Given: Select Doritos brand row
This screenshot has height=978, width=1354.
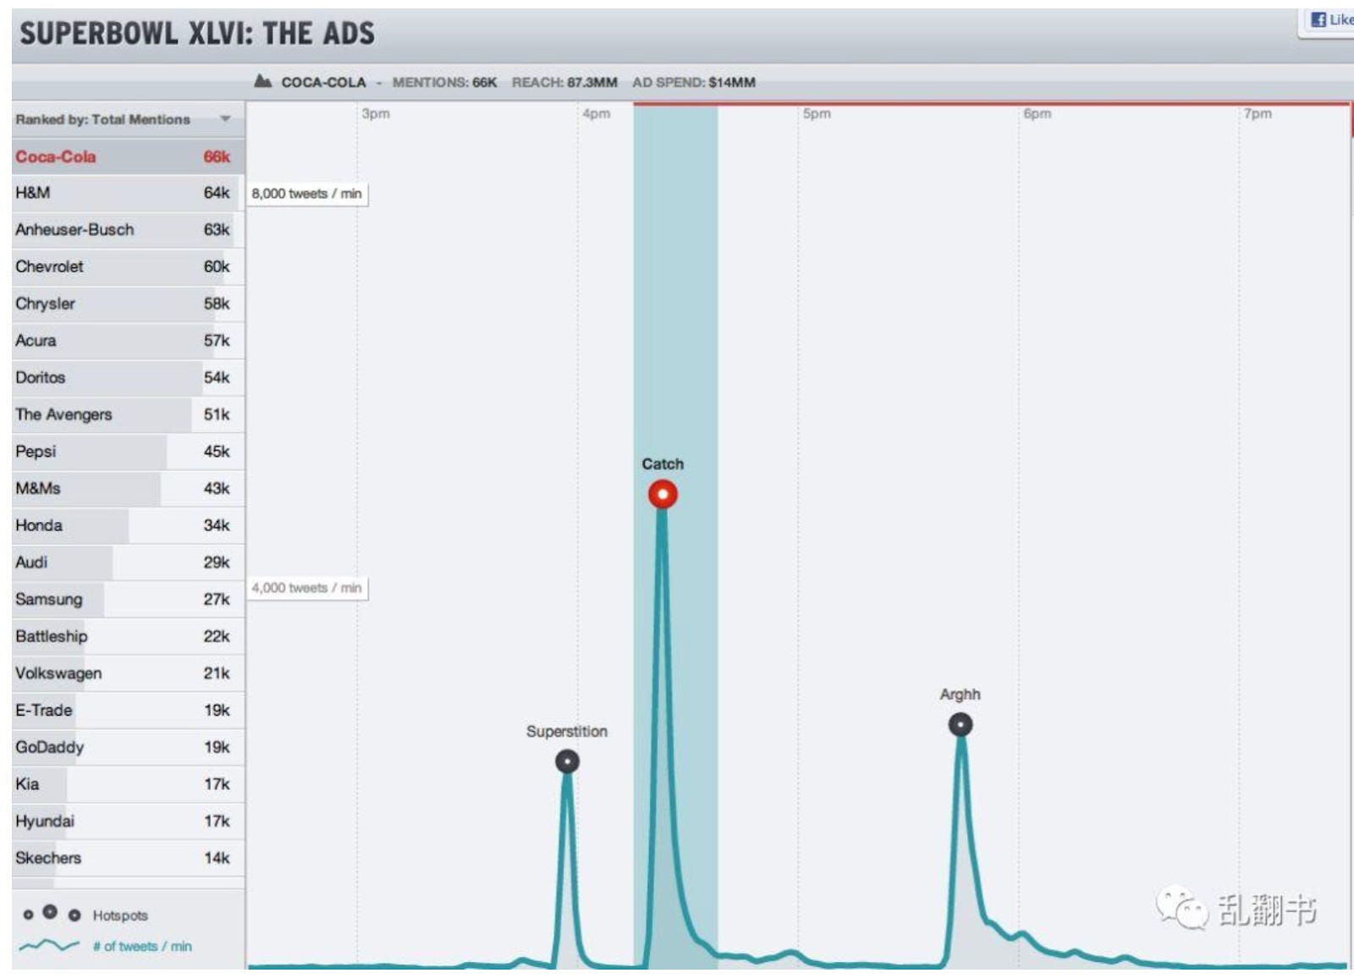Looking at the screenshot, I should coord(128,377).
